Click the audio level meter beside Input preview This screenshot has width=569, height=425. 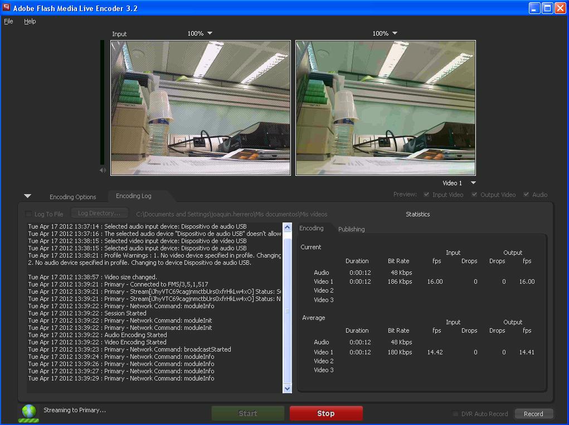(103, 102)
